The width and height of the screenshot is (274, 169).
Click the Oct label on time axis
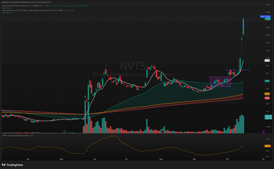[x=227, y=159]
